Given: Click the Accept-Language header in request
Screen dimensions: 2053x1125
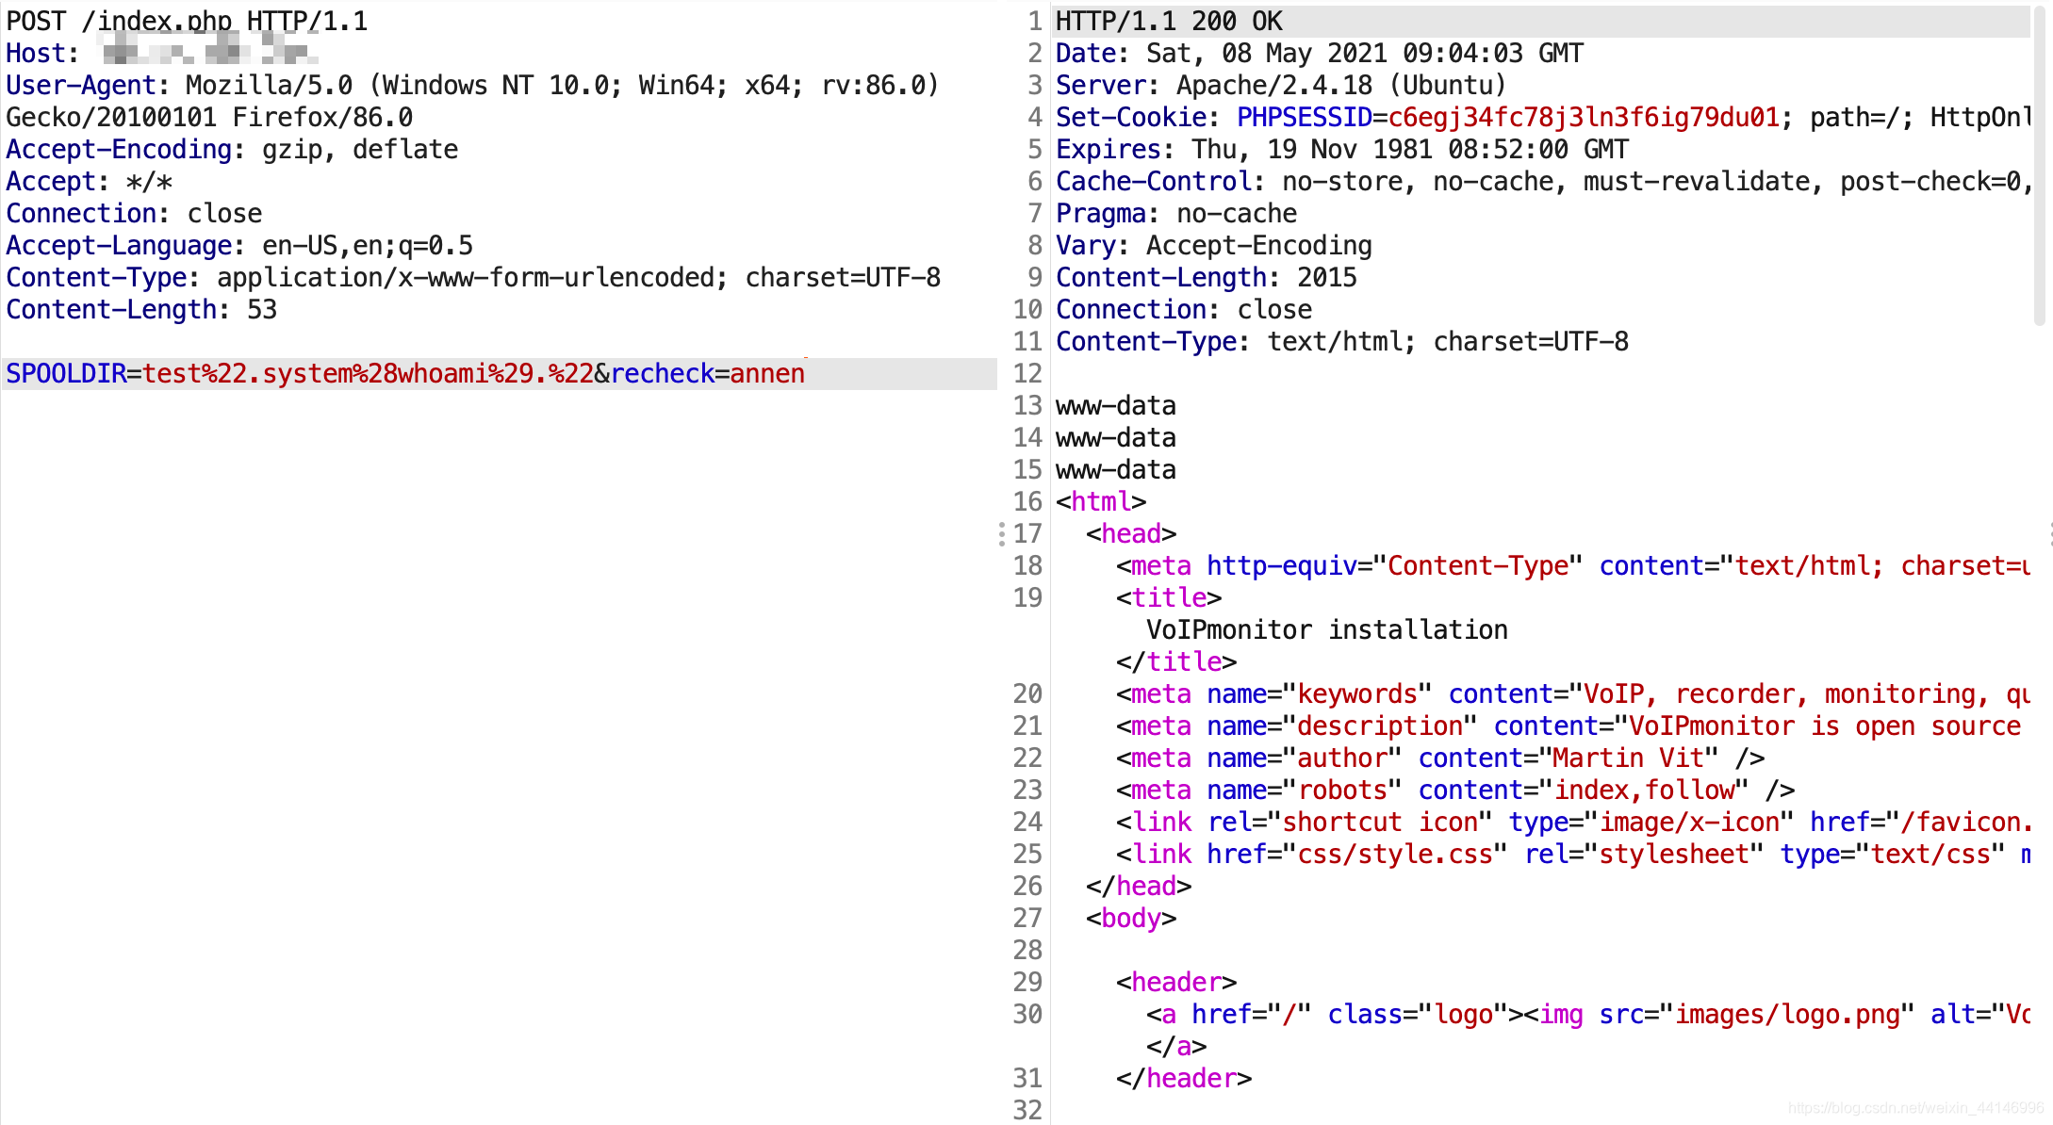Looking at the screenshot, I should (x=239, y=245).
